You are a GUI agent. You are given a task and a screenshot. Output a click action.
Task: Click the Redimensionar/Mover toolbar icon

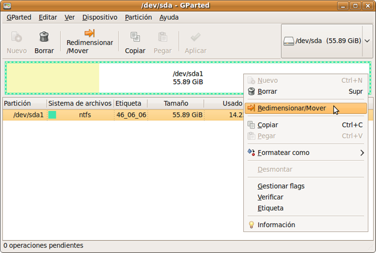click(89, 33)
